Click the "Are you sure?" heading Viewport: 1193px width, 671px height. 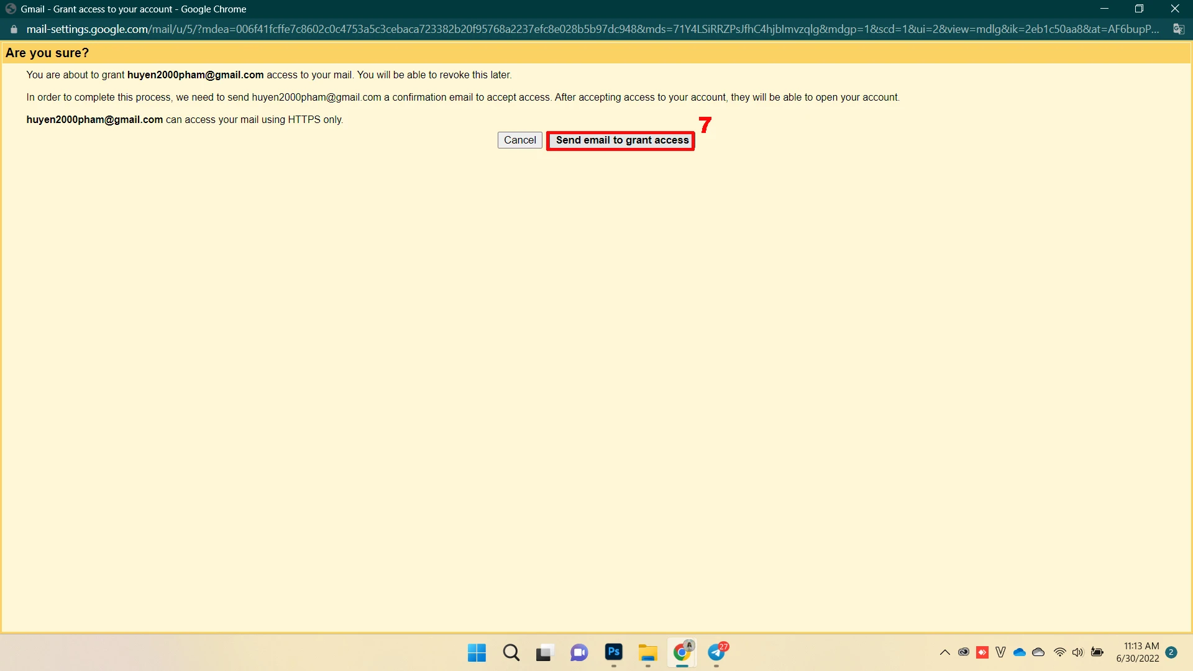(47, 53)
